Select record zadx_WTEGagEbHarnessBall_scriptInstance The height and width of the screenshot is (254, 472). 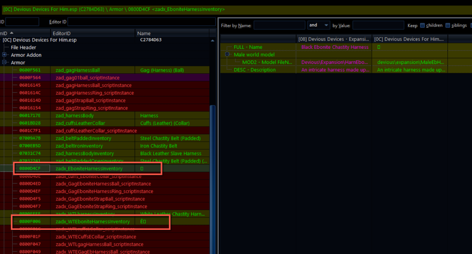tap(105, 252)
